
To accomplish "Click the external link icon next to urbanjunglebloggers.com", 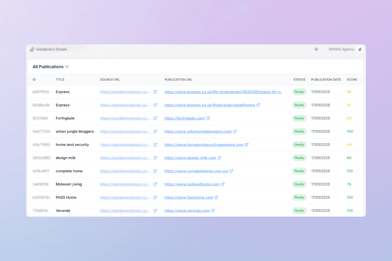I will (235, 131).
